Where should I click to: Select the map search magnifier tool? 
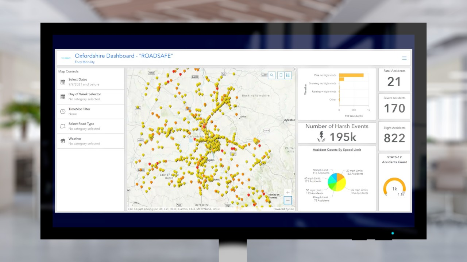coord(271,75)
